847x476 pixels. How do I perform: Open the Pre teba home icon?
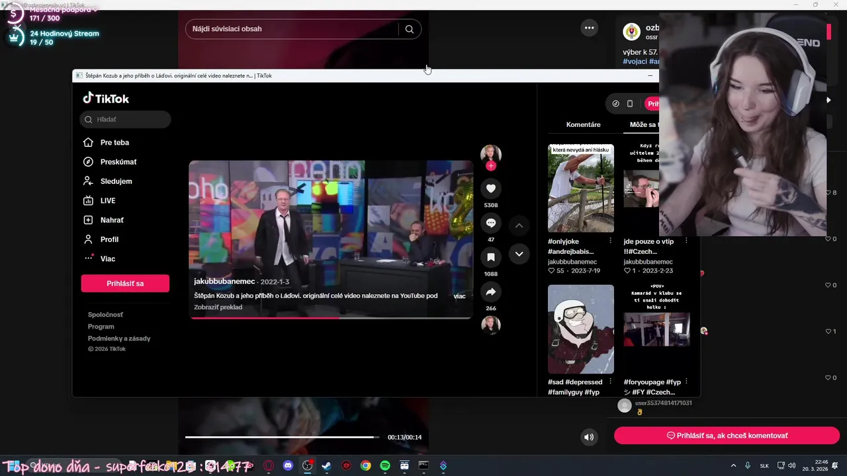(88, 142)
